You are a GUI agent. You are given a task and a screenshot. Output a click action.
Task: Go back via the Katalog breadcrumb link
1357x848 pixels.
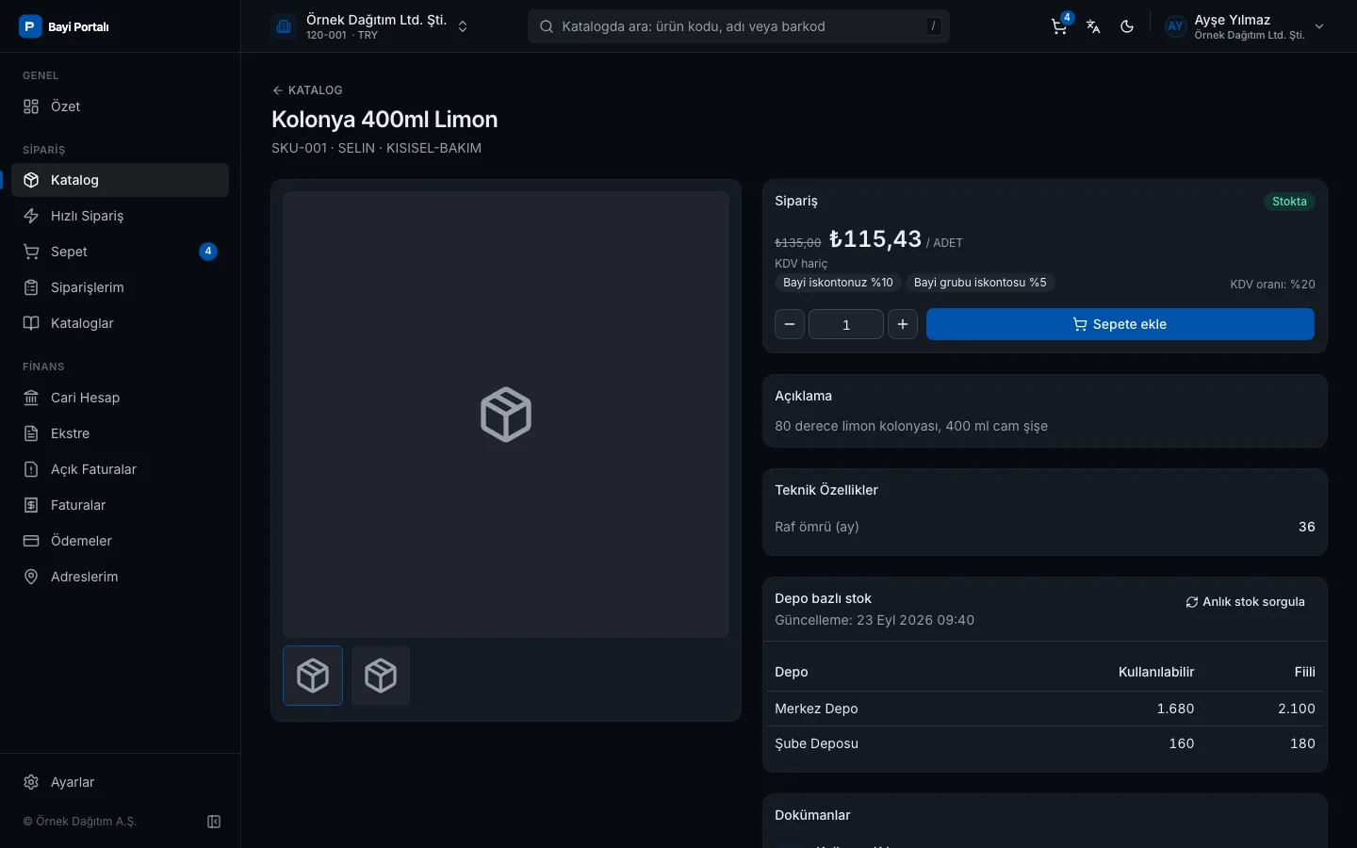click(307, 90)
